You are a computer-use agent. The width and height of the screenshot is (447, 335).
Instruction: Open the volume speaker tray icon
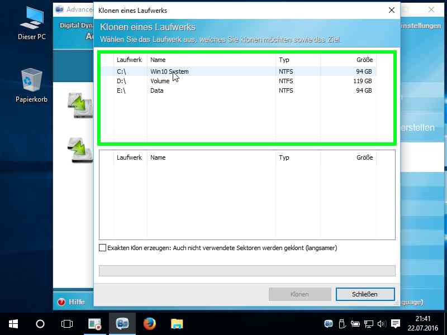(x=382, y=324)
